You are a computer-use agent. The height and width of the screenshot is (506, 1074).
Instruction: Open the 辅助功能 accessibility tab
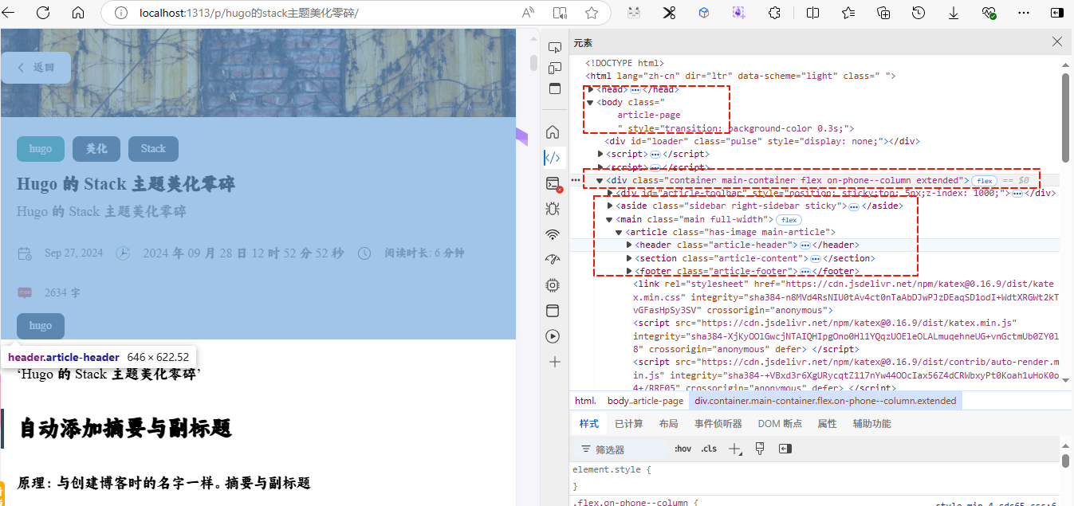[871, 423]
